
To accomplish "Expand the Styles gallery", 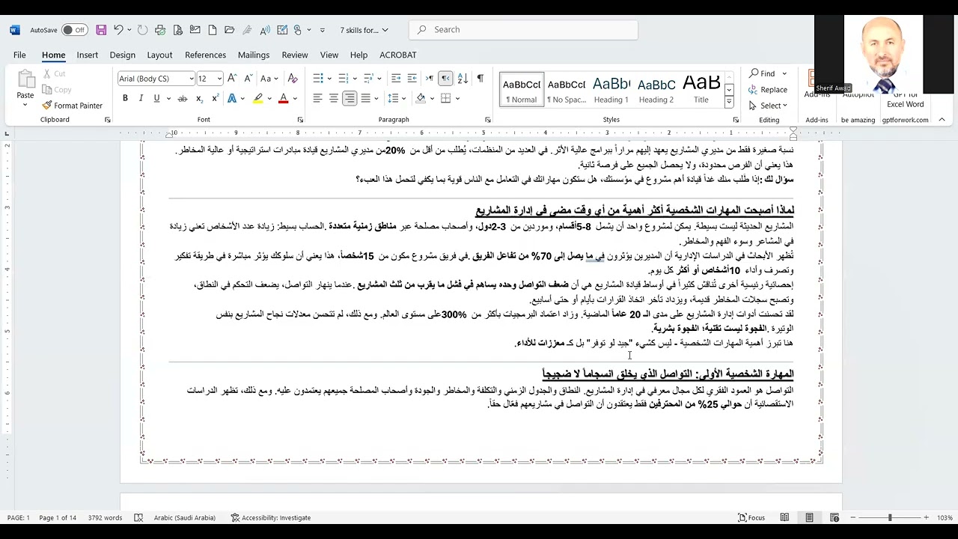I will [729, 102].
